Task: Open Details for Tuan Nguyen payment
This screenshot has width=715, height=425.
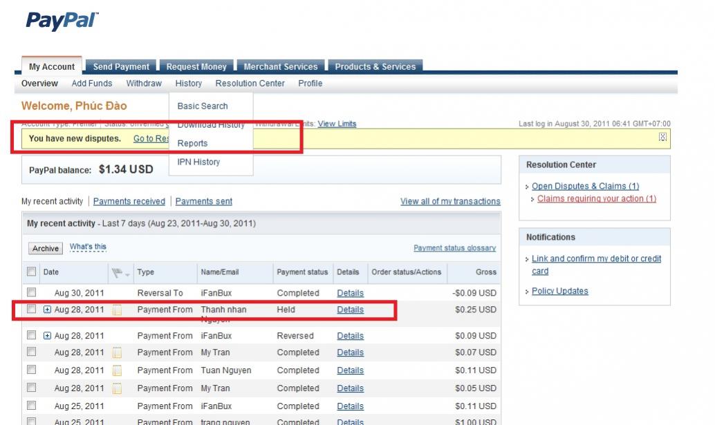Action: [x=350, y=370]
